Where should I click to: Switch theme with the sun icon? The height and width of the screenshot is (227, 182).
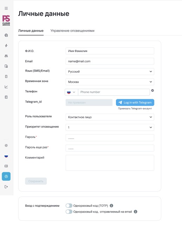coord(6,146)
